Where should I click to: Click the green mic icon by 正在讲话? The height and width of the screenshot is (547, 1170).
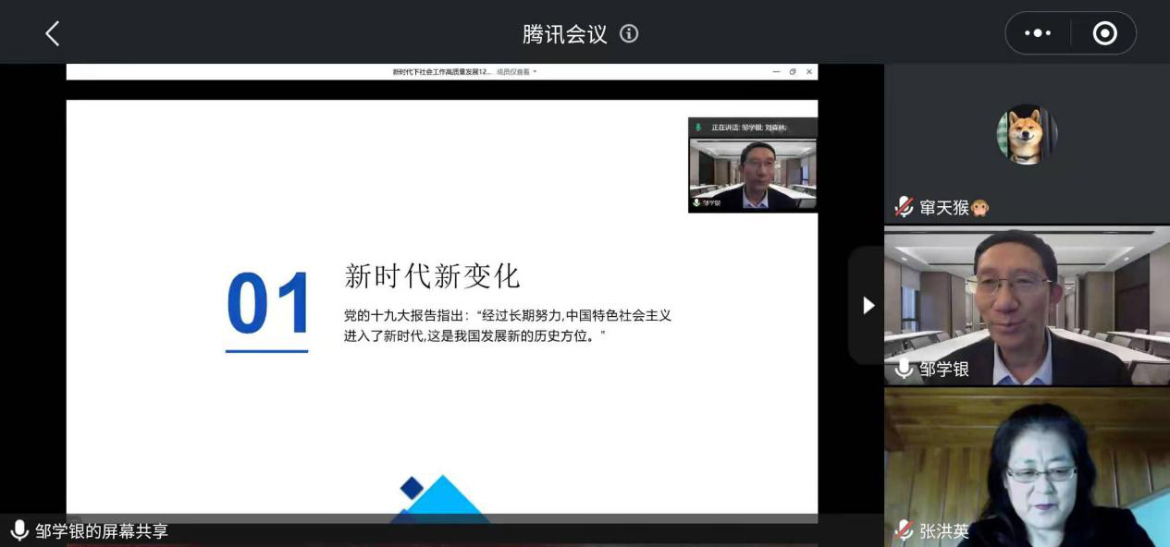coord(698,128)
